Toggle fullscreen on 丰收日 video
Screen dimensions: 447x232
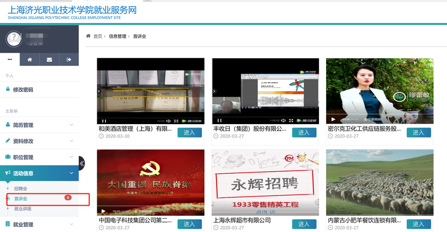291,120
